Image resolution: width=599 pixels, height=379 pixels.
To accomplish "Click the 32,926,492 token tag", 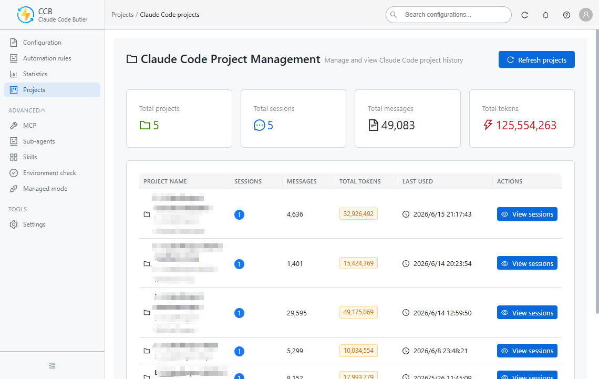I will pos(358,213).
